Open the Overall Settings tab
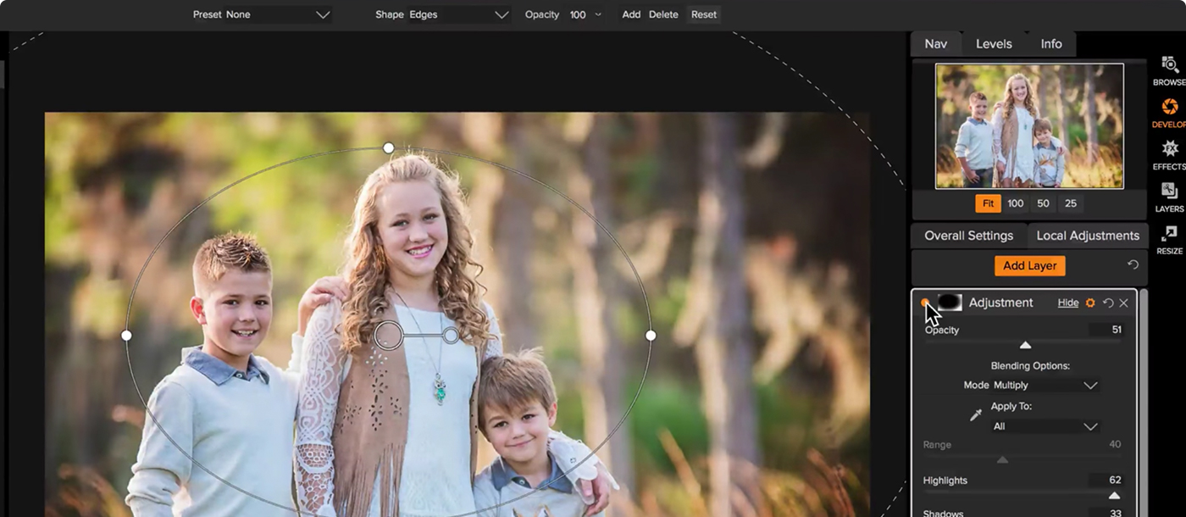 (x=968, y=236)
